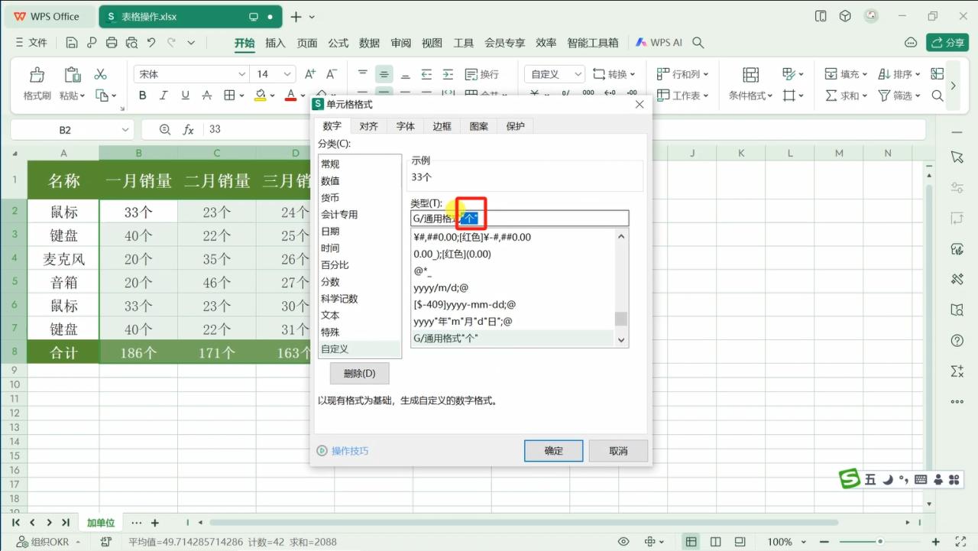Click the yellow fill color bucket icon
The image size is (978, 551).
[261, 96]
